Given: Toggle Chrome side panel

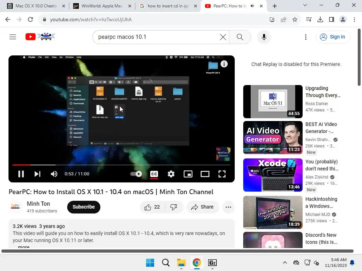Looking at the screenshot, I should pyautogui.click(x=332, y=20).
